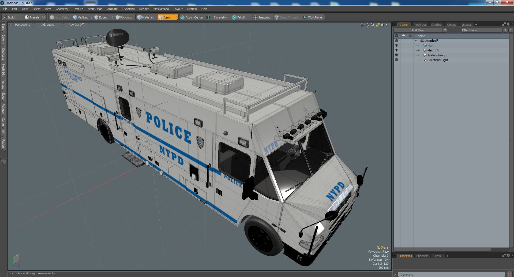Switch to the Mesh Ops tab
The height and width of the screenshot is (277, 514).
[420, 25]
